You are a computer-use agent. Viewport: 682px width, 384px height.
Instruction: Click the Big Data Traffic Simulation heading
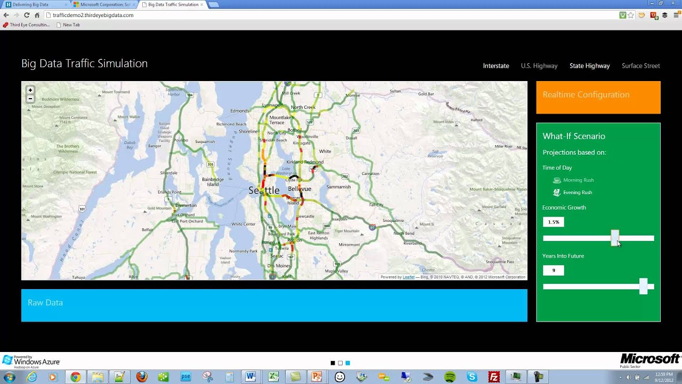pyautogui.click(x=84, y=63)
